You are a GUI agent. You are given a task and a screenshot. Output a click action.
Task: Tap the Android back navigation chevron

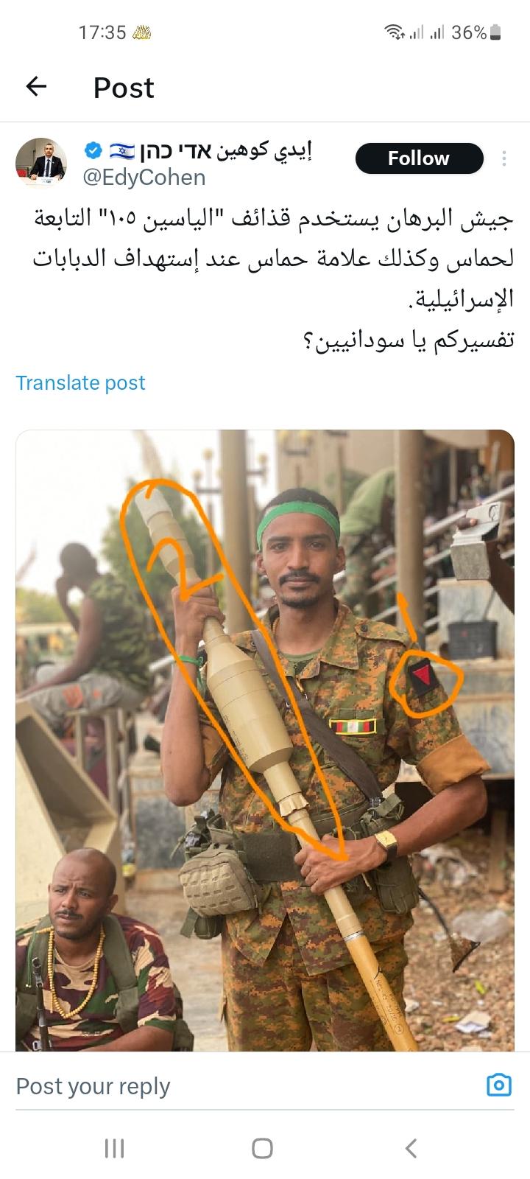pos(411,1148)
